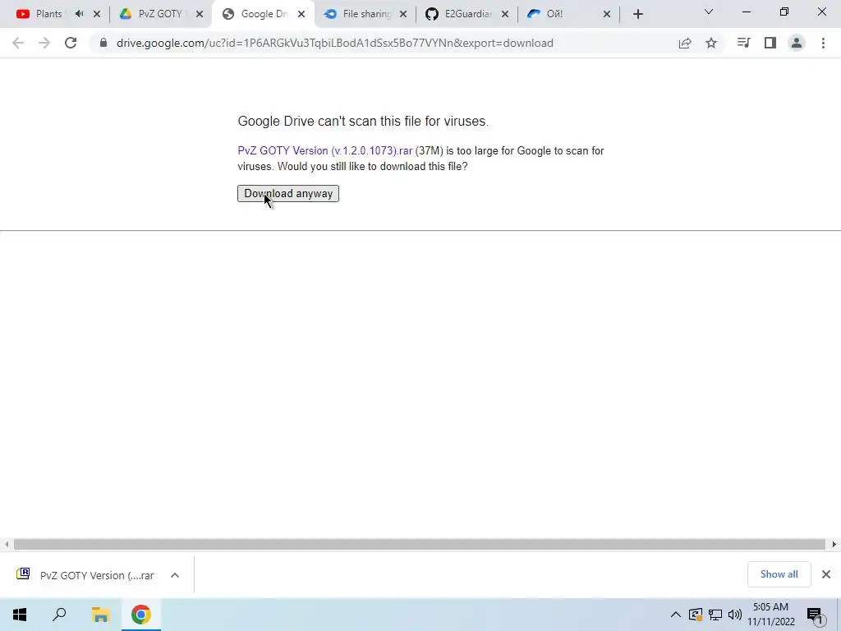
Task: Close the E2Guardian tab
Action: 505,14
